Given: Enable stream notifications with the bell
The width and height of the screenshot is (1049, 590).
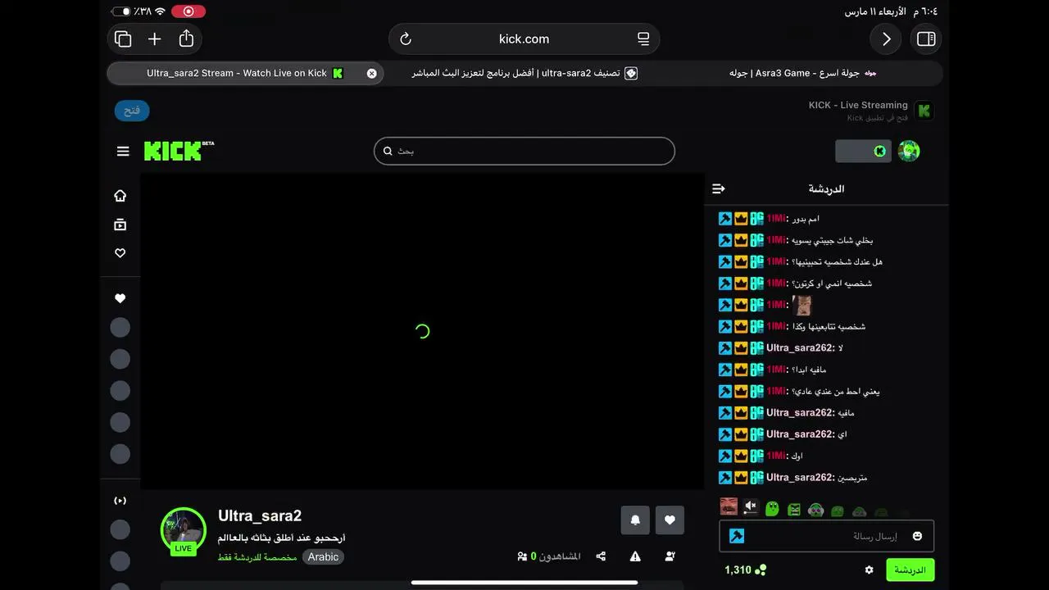Looking at the screenshot, I should pos(635,520).
